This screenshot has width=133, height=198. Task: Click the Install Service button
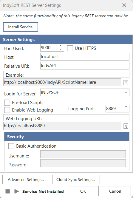coord(21,27)
